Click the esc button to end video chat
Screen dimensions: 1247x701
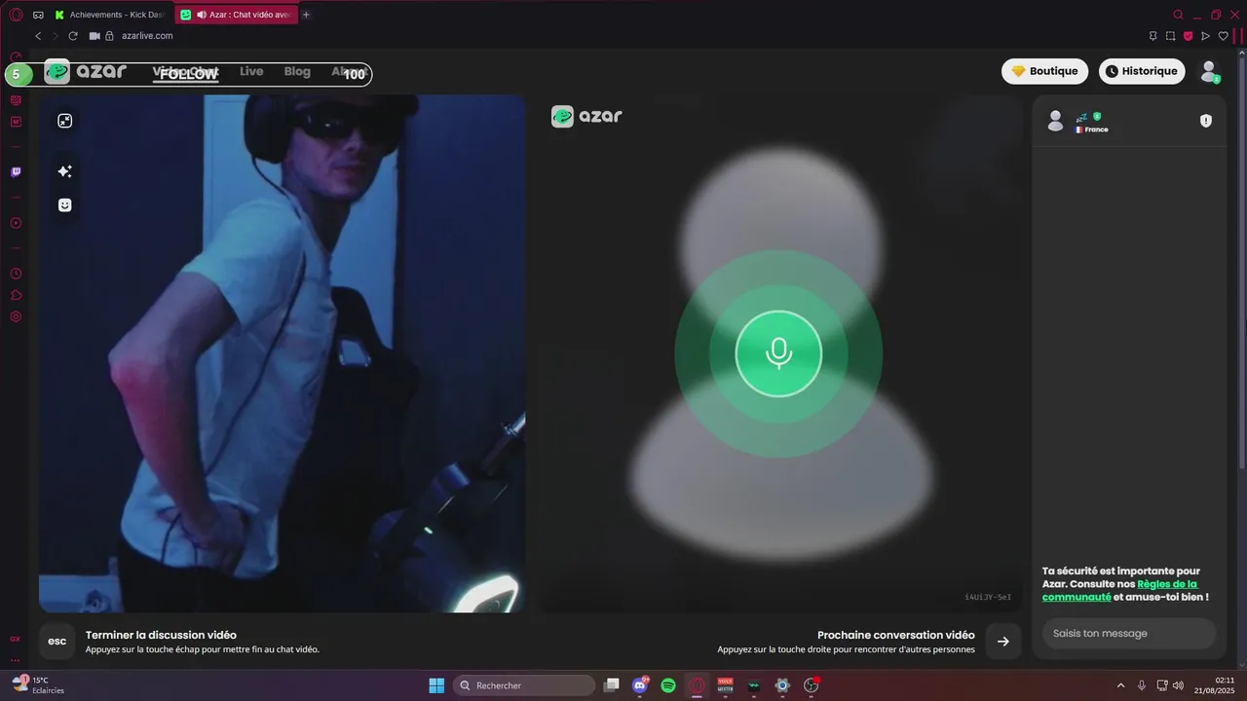point(57,641)
